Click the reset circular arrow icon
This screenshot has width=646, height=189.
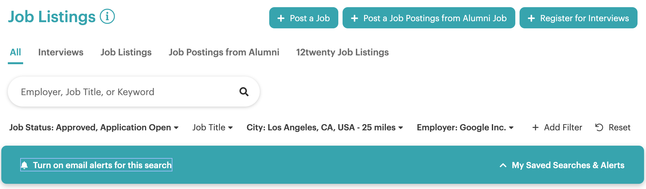coord(599,127)
